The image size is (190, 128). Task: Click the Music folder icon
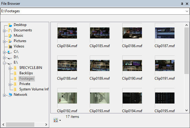(x=10, y=36)
